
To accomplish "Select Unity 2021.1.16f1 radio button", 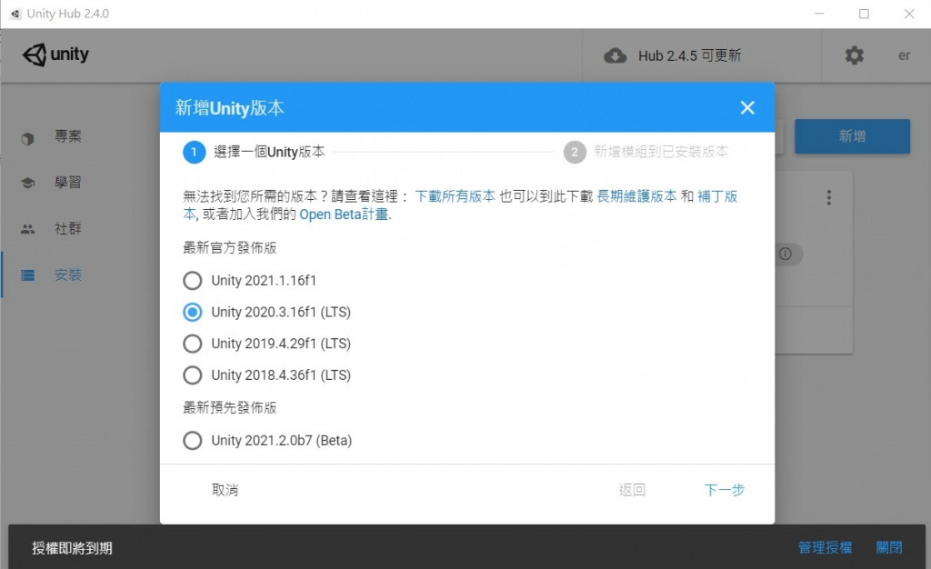I will [193, 281].
